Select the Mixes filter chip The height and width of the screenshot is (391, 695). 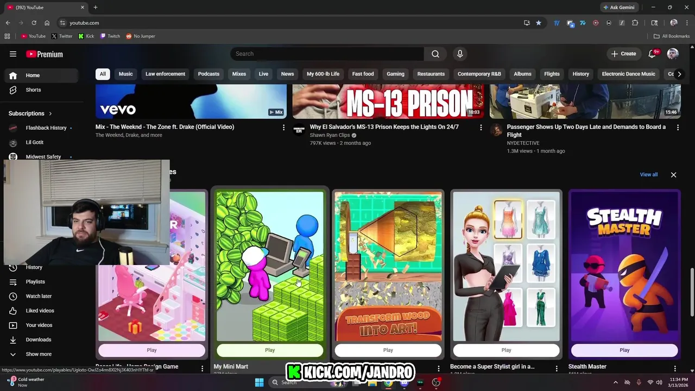[x=239, y=74]
